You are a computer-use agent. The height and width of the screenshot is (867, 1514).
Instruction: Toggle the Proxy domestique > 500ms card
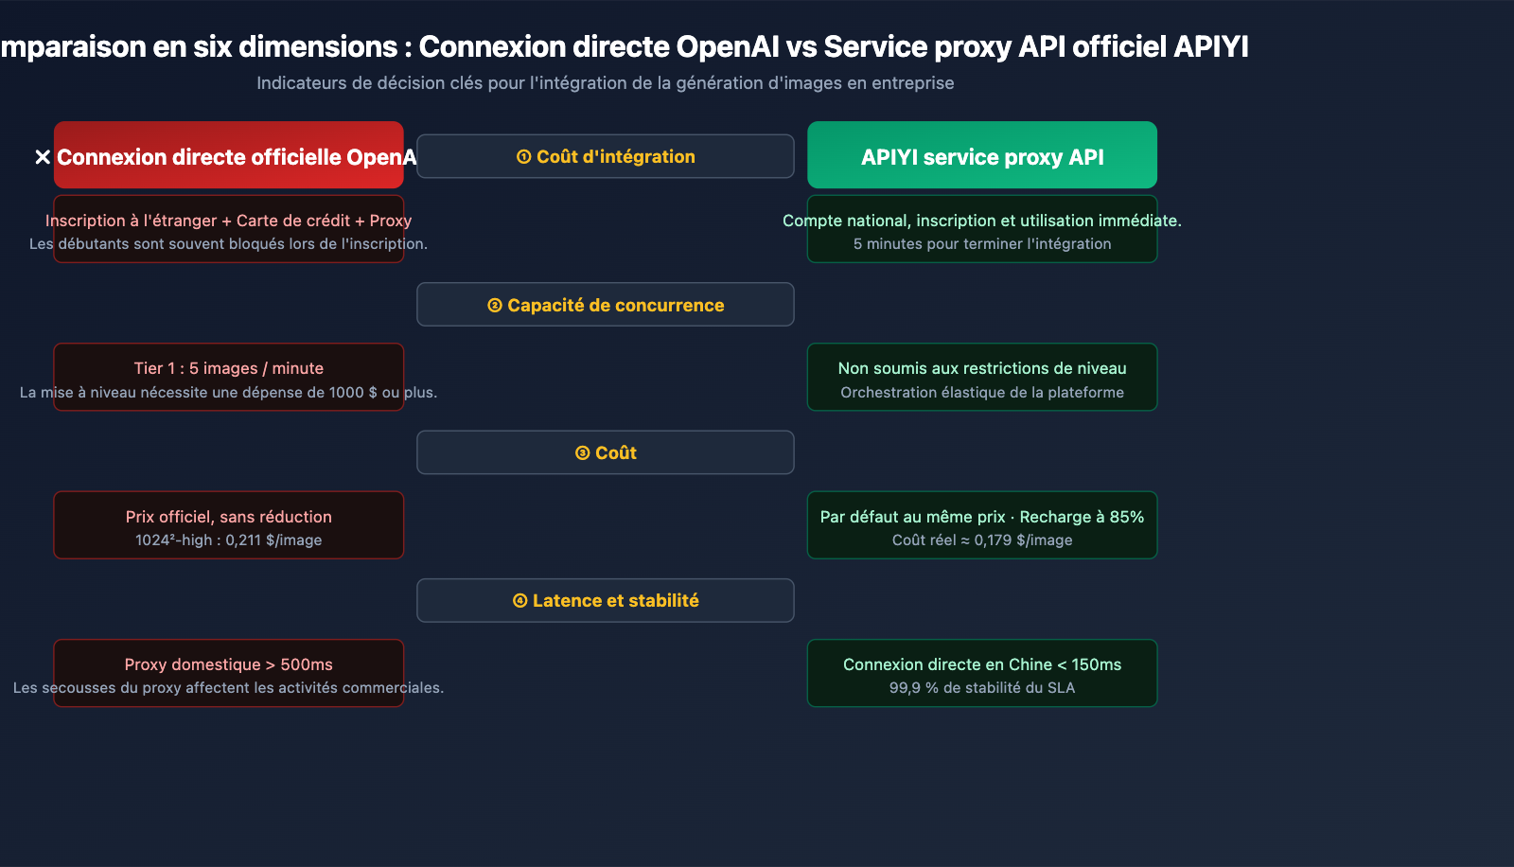(228, 673)
